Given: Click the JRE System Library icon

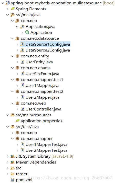Looking at the screenshot, I should 13,156.
